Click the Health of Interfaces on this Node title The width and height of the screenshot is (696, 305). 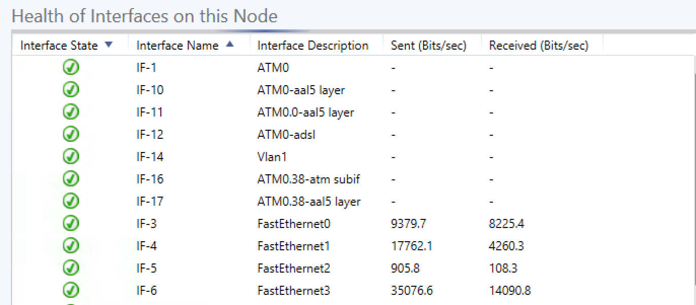coord(145,16)
